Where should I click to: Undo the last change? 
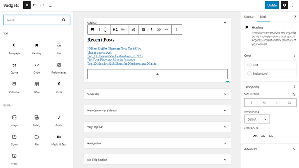[34, 5]
